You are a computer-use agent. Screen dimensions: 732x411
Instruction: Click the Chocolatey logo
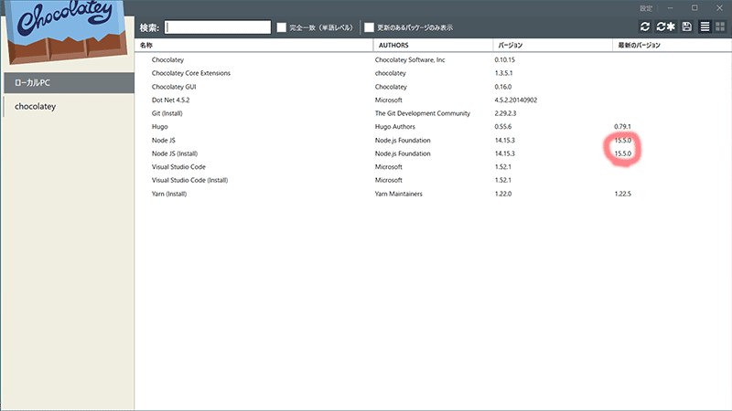point(67,32)
